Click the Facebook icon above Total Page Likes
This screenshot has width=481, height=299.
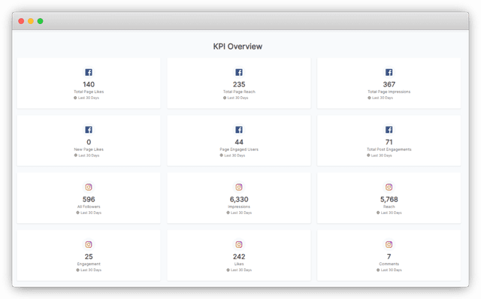89,72
